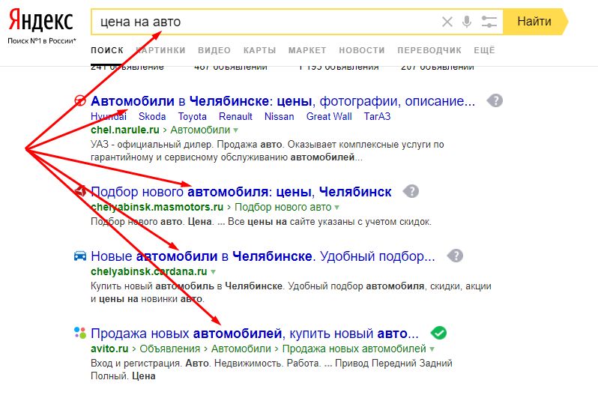Open the Skoda sitelink

(x=152, y=116)
